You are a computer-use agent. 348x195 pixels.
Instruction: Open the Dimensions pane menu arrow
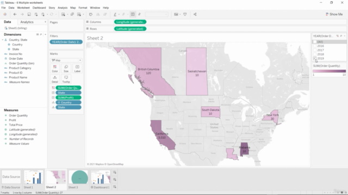click(45, 35)
